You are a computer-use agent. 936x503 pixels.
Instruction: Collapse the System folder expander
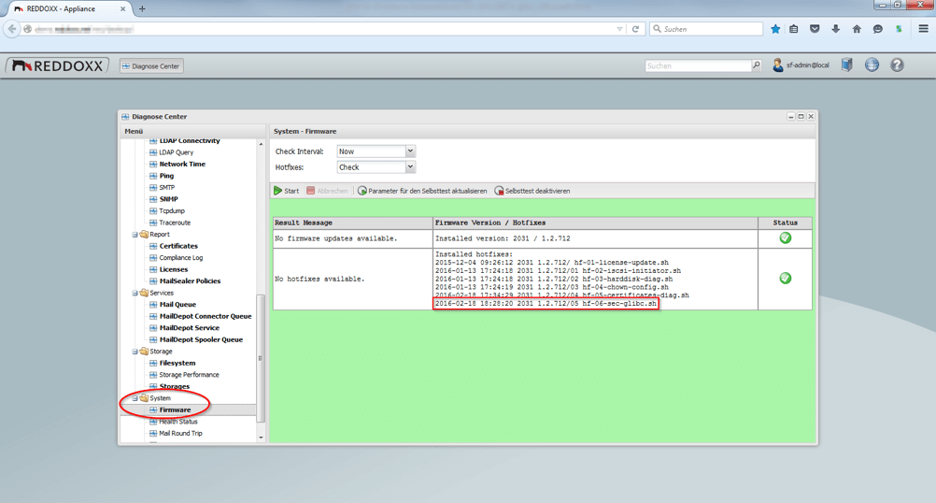click(135, 398)
